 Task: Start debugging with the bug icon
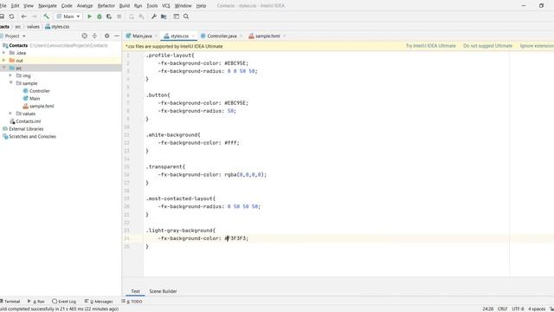[x=100, y=16]
